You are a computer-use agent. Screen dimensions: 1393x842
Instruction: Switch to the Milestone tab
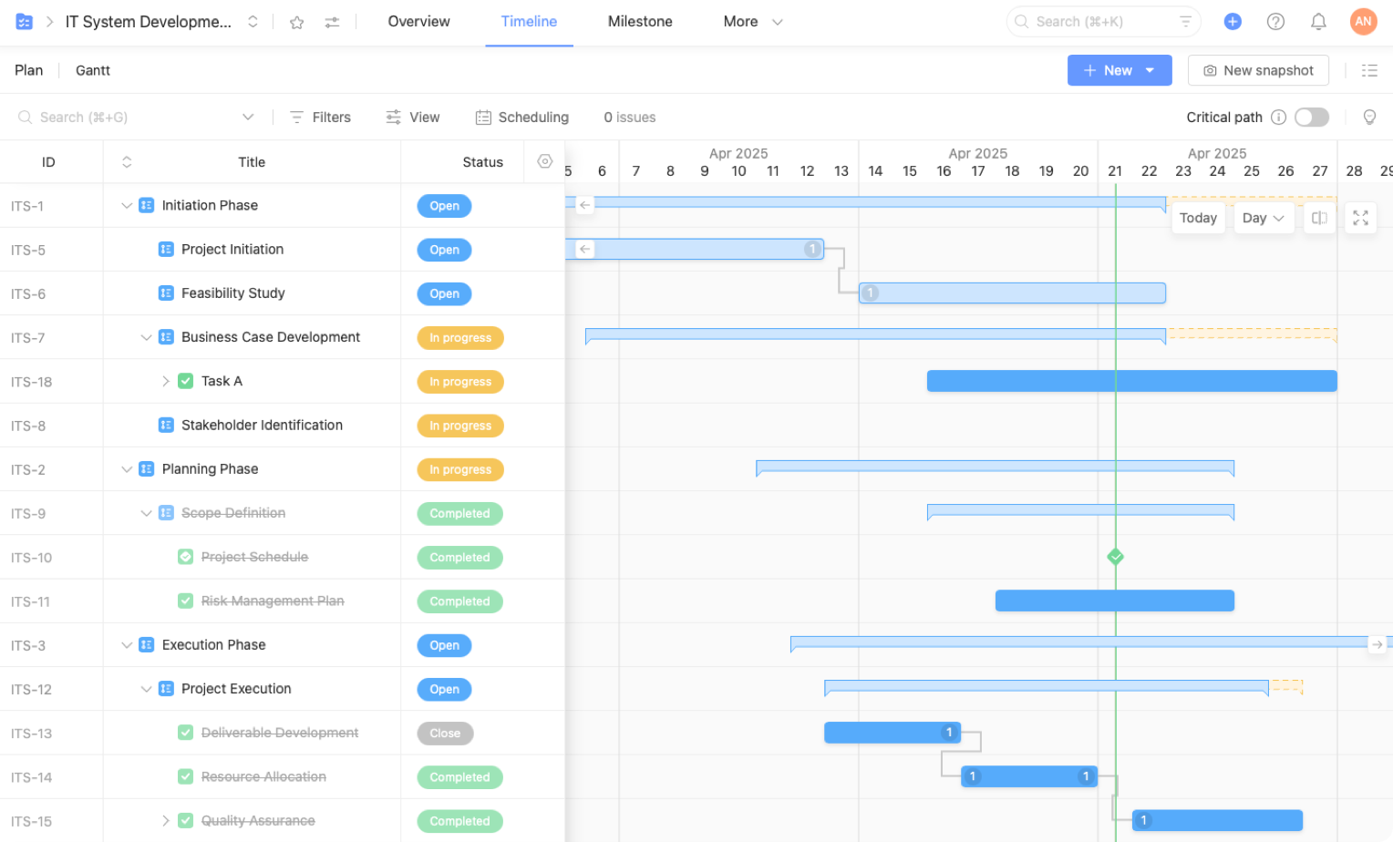pos(640,21)
